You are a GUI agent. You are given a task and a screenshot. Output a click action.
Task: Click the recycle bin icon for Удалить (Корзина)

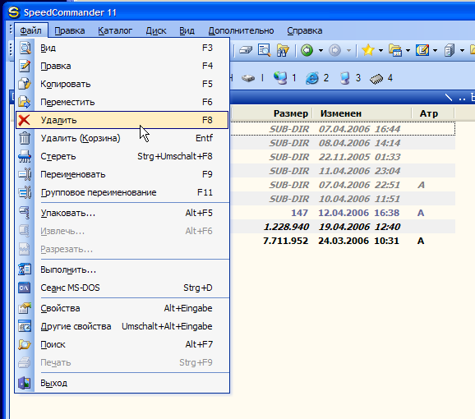25,138
